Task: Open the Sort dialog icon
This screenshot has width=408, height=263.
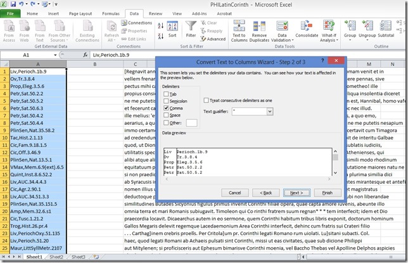Action: pyautogui.click(x=173, y=27)
